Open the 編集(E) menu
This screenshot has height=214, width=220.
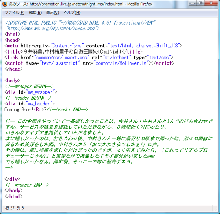(35, 13)
